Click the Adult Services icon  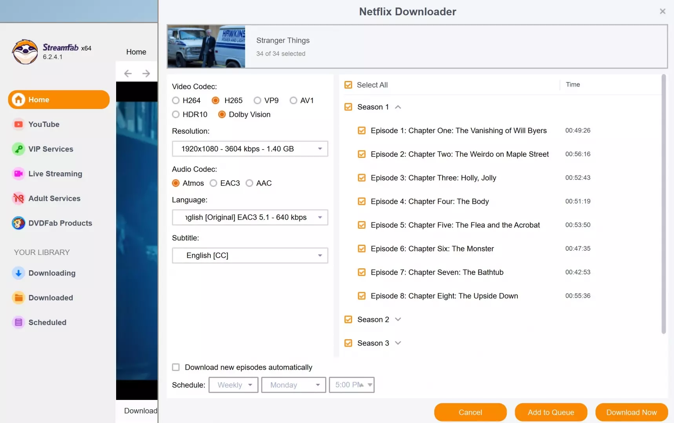[18, 198]
